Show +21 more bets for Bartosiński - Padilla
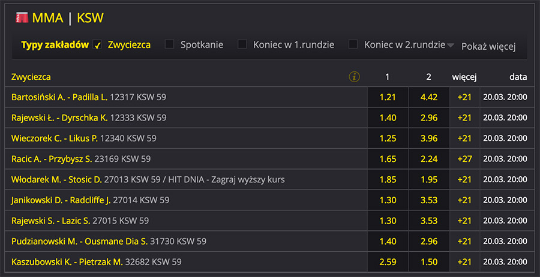Viewport: 540px width, 277px height. (x=464, y=97)
